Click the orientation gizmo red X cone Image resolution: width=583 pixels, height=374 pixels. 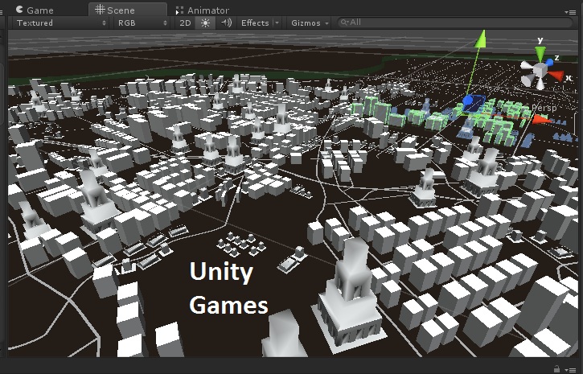(556, 76)
